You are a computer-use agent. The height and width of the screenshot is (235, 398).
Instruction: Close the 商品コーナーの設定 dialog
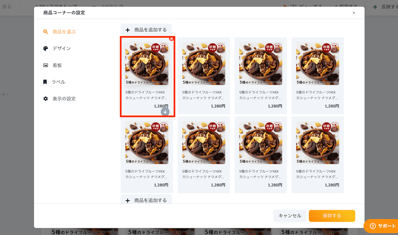pos(354,13)
